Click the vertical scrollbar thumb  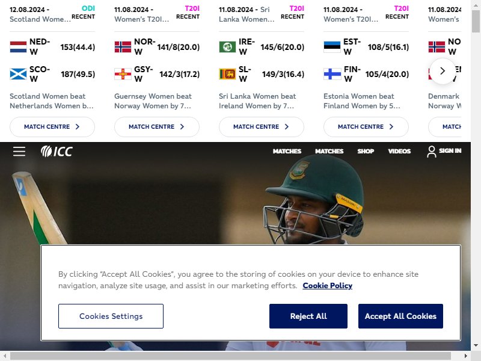[x=476, y=22]
